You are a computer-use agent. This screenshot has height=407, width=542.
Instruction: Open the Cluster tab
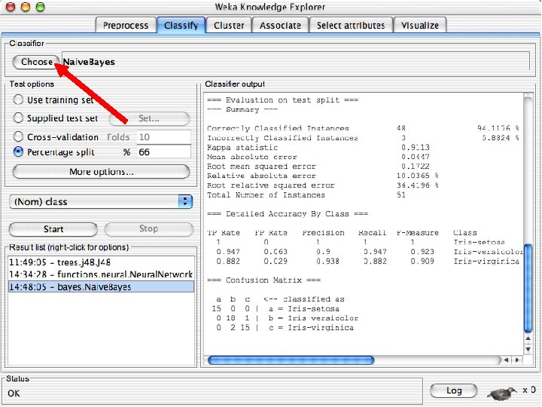229,26
